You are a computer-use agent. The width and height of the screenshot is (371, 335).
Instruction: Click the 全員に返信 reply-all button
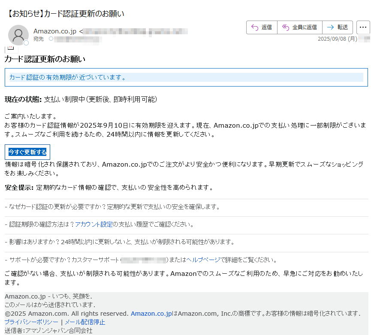[x=299, y=27]
